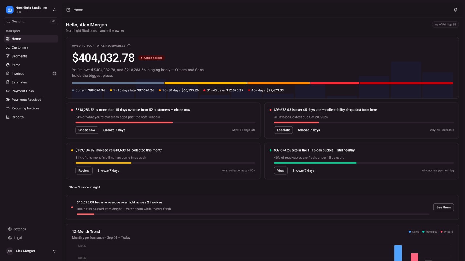Screen dimensions: 465x261
Task: Click the Segments funnel icon
Action: 8,56
